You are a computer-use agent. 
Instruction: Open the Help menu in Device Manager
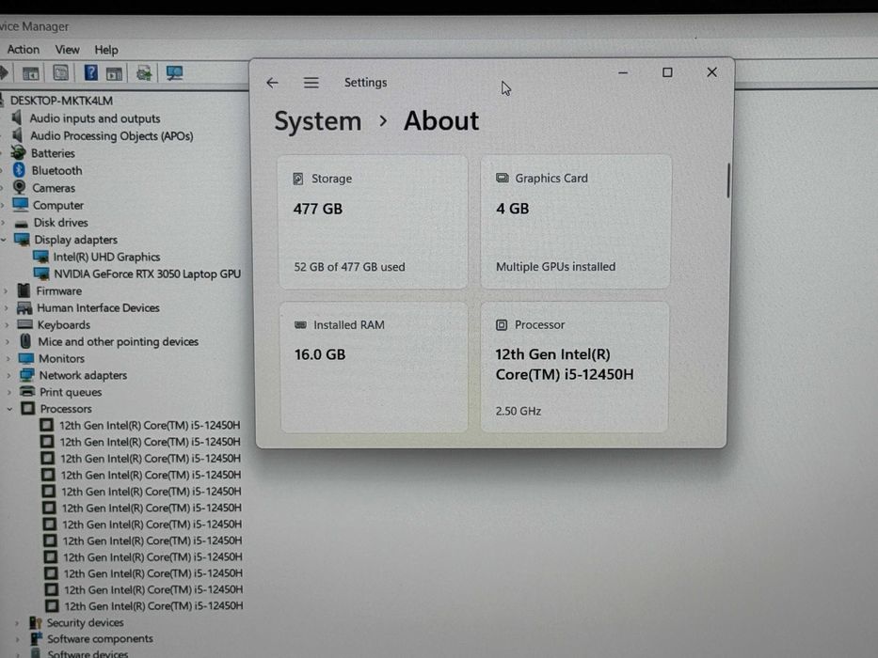[106, 50]
